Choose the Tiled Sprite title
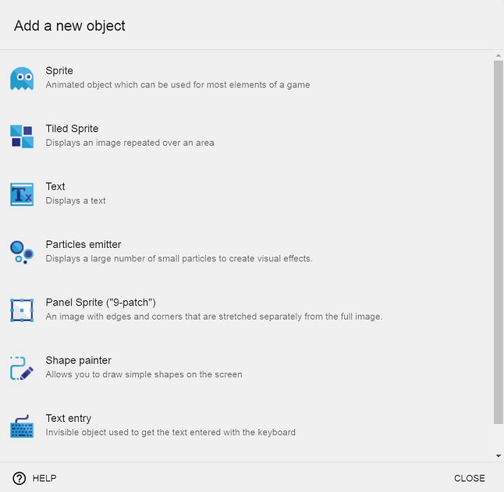504x492 pixels. [72, 129]
